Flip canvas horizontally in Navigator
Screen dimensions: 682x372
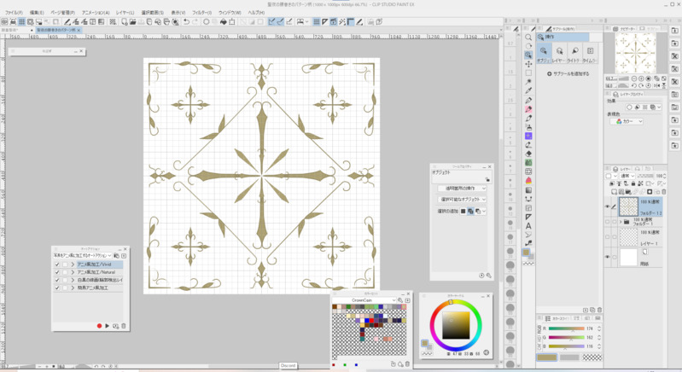click(x=656, y=85)
